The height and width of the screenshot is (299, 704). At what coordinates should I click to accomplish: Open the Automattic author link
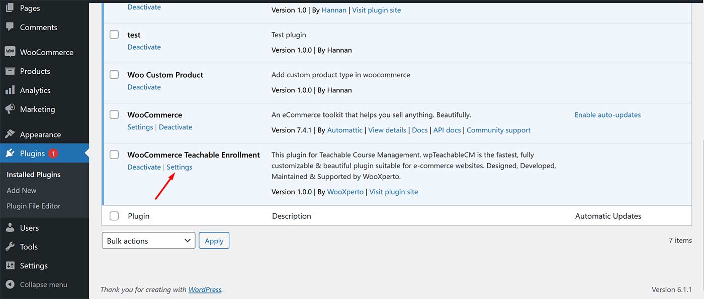click(345, 130)
